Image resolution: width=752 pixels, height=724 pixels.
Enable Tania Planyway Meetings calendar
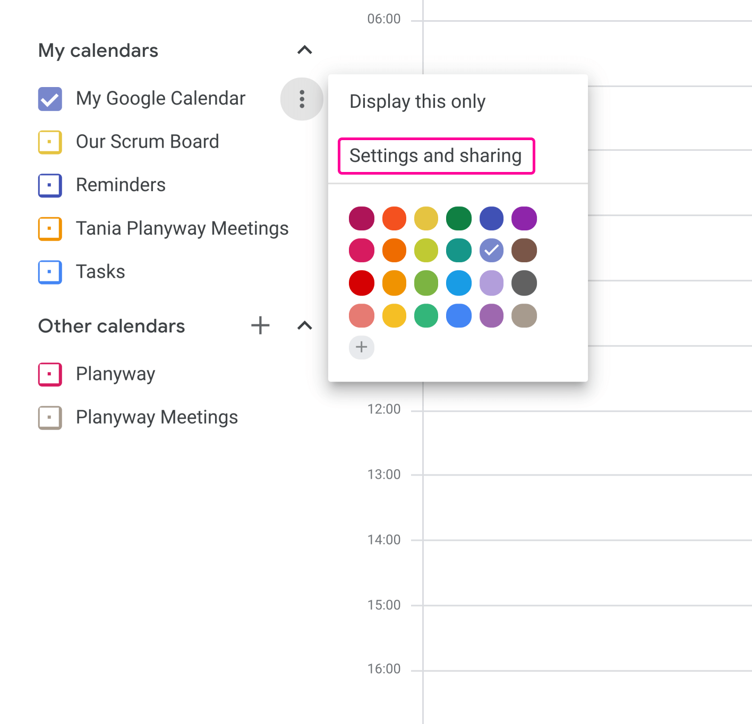pyautogui.click(x=49, y=228)
